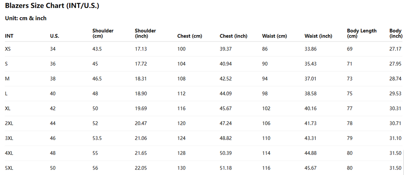Viewport: 404px width, 175px height.
Task: Click shoulder value 46.5 in M row
Action: click(97, 79)
